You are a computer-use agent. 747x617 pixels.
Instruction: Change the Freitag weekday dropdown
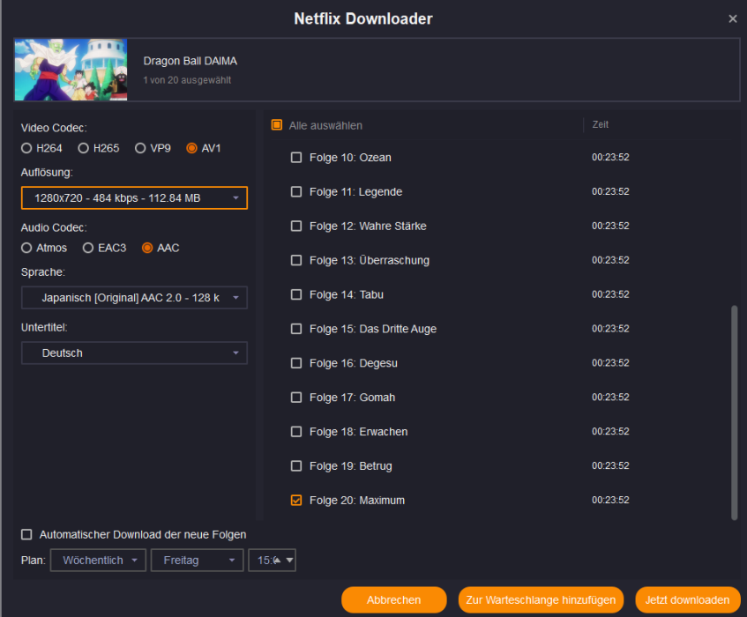(x=197, y=561)
